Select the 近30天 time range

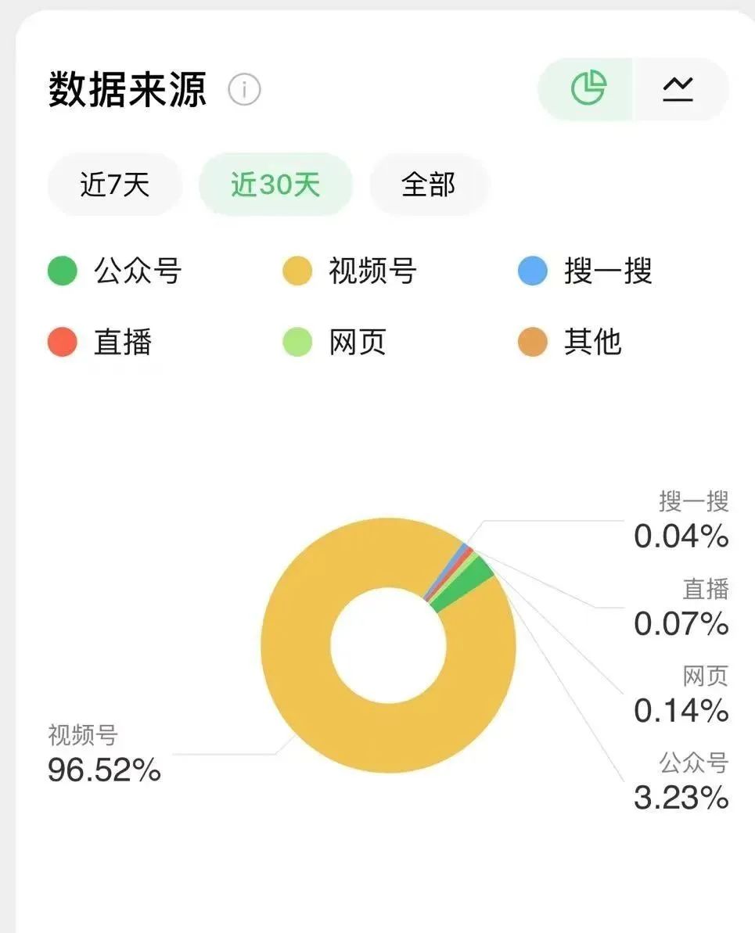pos(275,185)
